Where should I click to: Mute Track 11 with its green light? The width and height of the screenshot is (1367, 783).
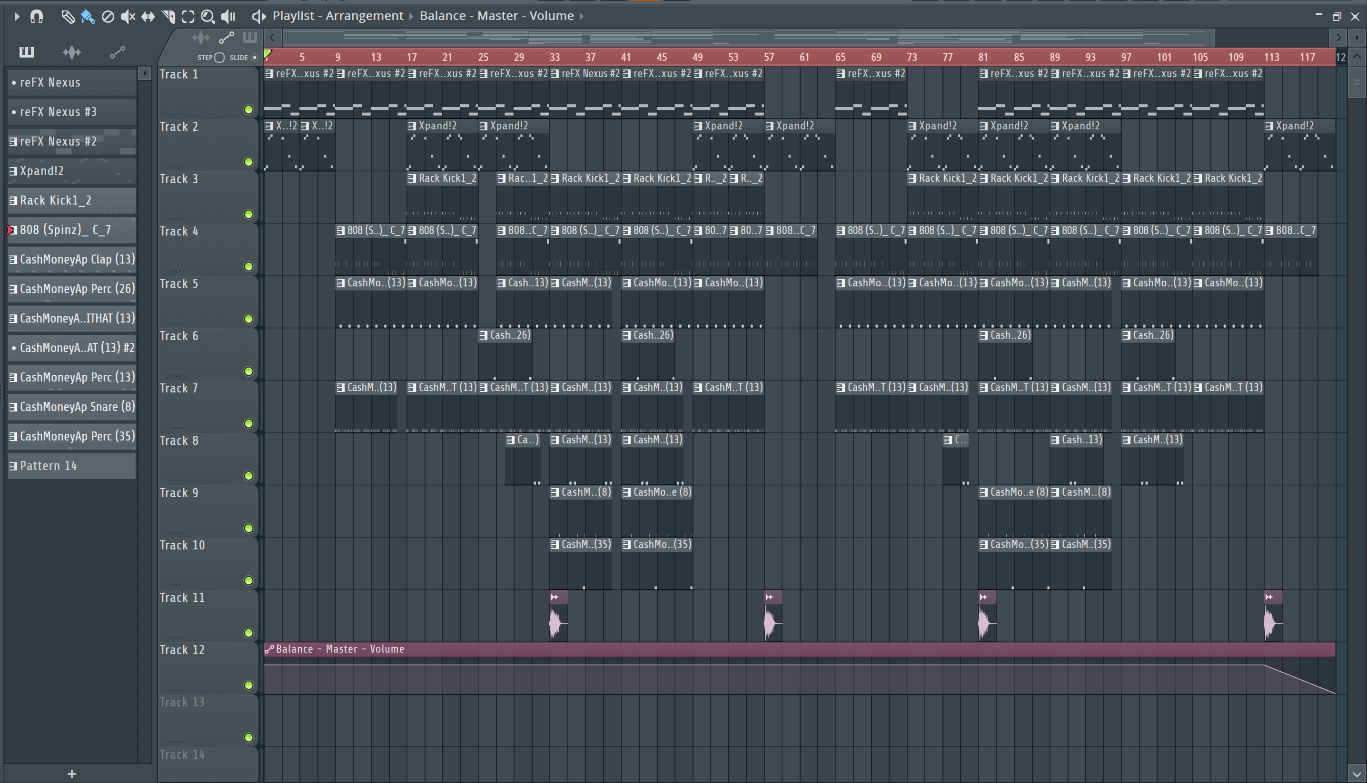[x=248, y=633]
